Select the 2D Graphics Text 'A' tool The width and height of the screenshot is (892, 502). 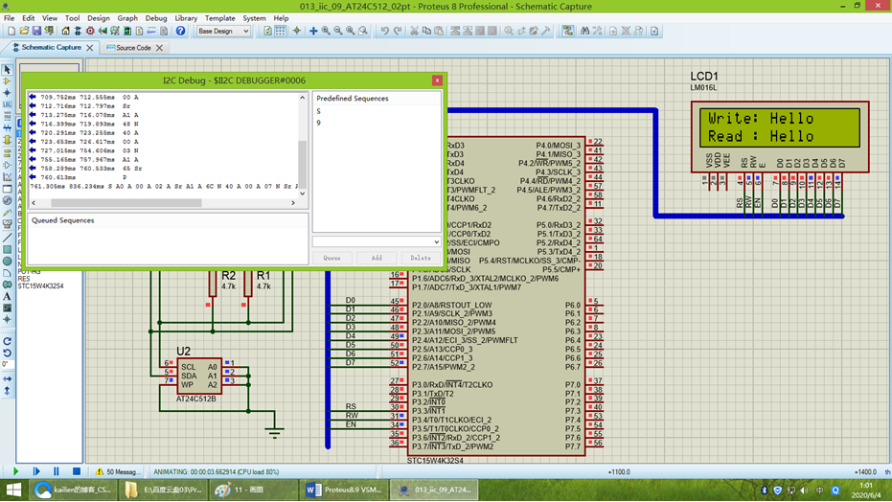(7, 296)
